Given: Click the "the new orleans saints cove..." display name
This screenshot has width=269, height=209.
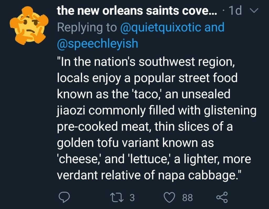Looking at the screenshot, I should coord(137,11).
